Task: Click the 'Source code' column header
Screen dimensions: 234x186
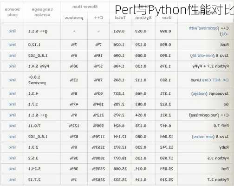Action: (13, 12)
